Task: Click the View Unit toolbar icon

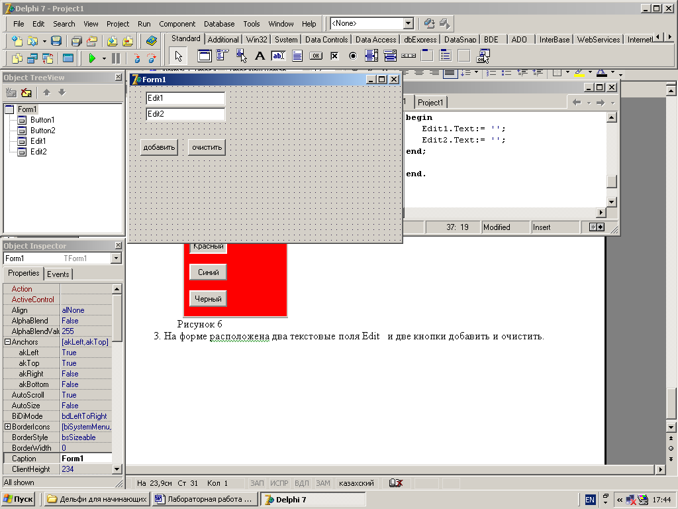Action: tap(17, 58)
